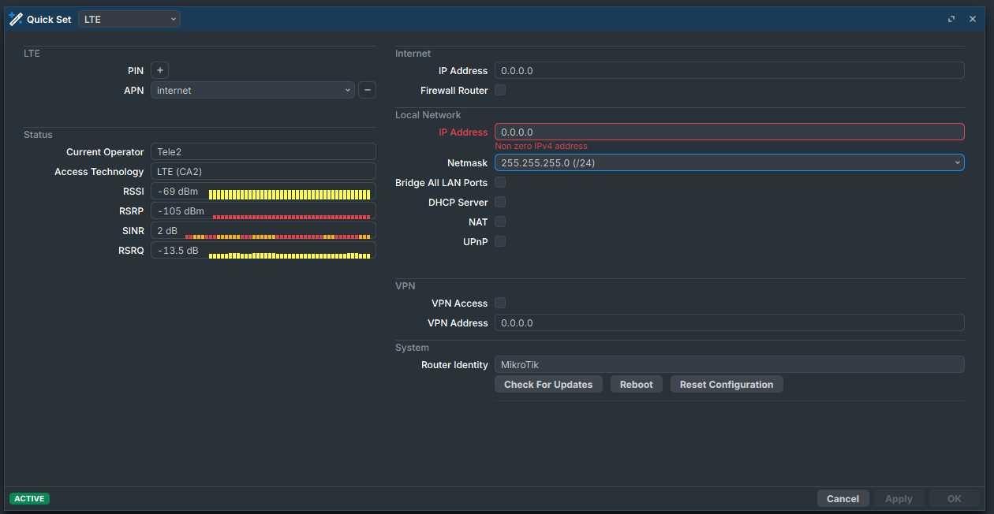
Task: Turn on the NAT checkbox
Action: 500,222
